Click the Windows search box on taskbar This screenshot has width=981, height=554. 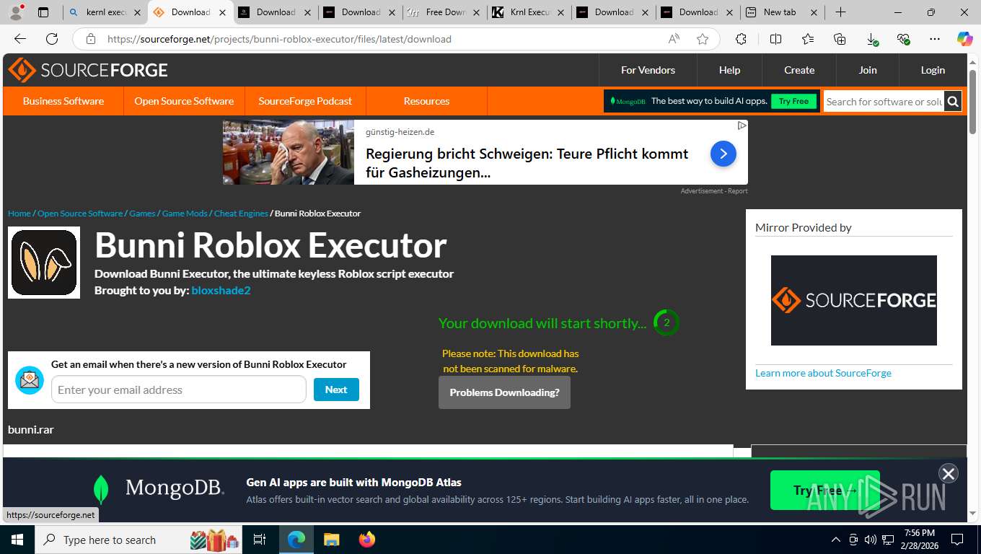pos(137,540)
